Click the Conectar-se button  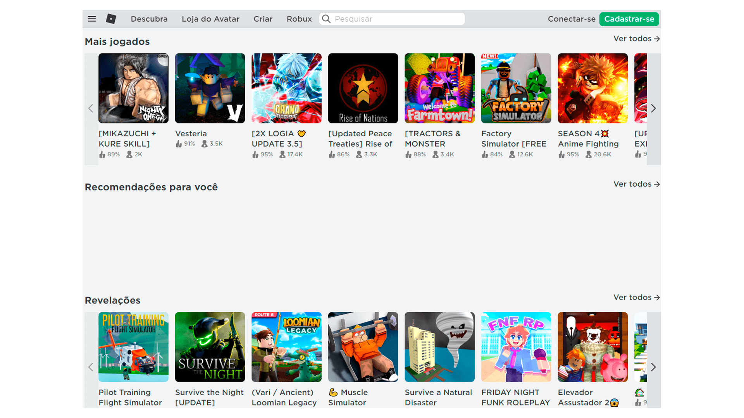point(571,19)
